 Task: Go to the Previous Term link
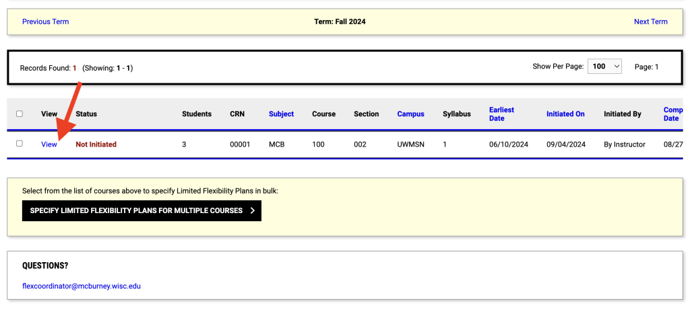(x=45, y=22)
